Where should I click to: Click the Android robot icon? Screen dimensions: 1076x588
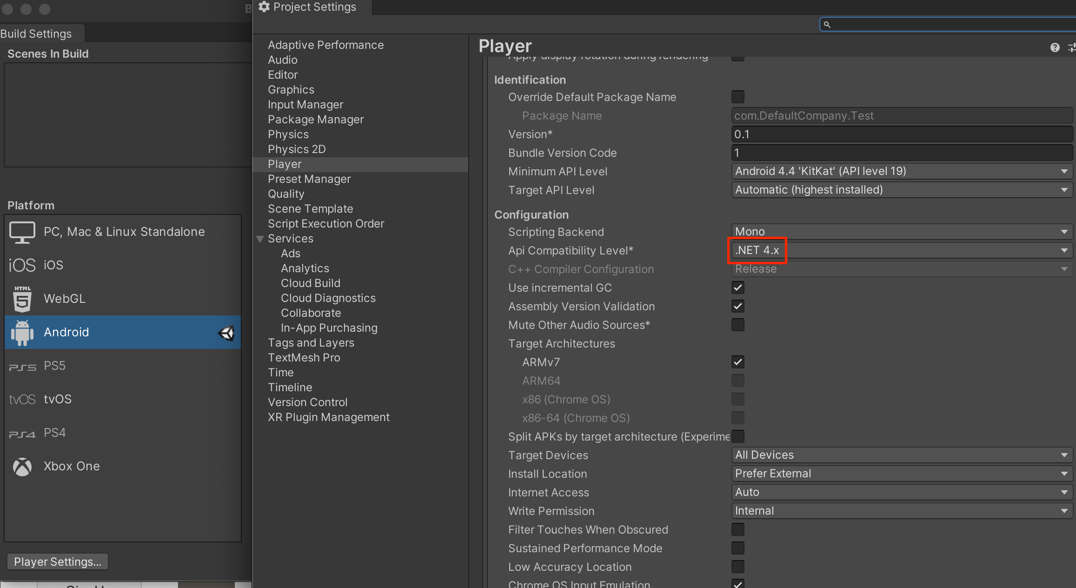tap(22, 332)
